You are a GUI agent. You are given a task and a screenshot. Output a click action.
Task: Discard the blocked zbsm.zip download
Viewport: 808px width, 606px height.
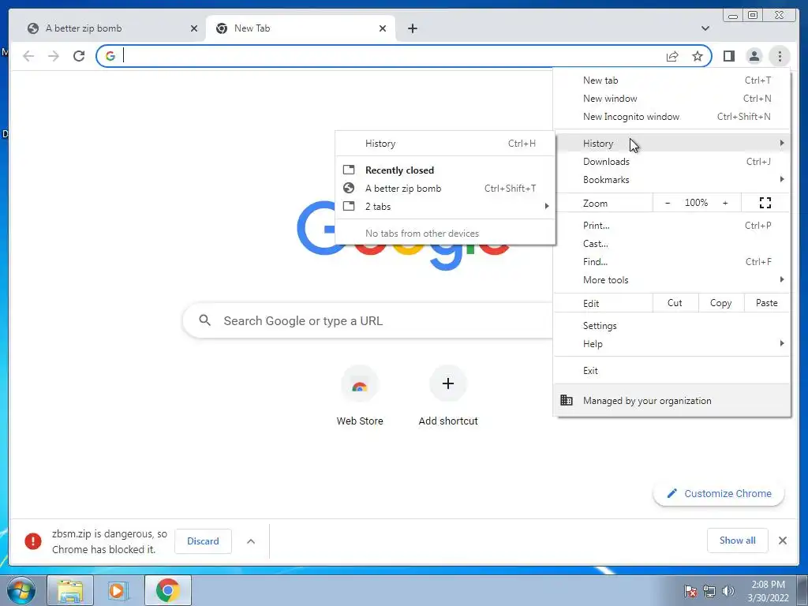click(203, 541)
